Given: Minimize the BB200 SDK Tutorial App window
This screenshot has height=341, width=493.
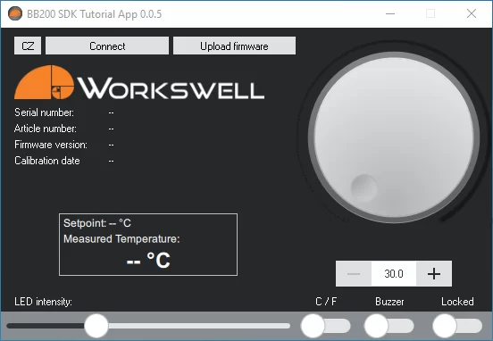Looking at the screenshot, I should (390, 13).
